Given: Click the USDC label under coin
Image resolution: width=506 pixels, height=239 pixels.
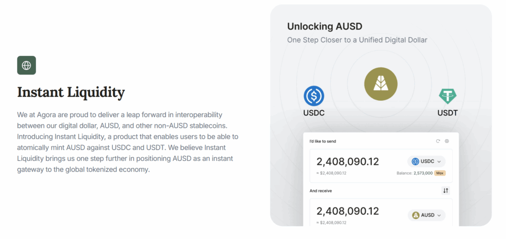Looking at the screenshot, I should coord(314,113).
